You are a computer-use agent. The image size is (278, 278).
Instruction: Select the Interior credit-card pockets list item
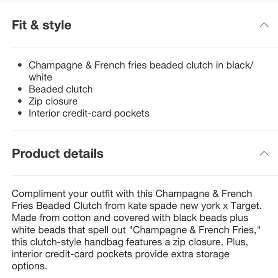click(x=89, y=114)
